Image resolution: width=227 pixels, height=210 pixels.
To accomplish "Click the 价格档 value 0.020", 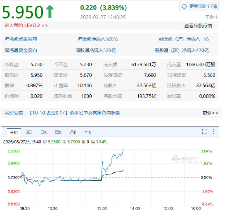I will pos(36,96).
